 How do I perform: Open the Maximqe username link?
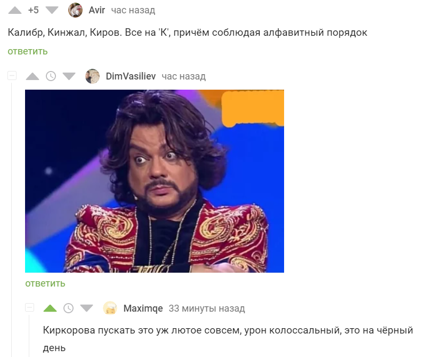pyautogui.click(x=143, y=308)
